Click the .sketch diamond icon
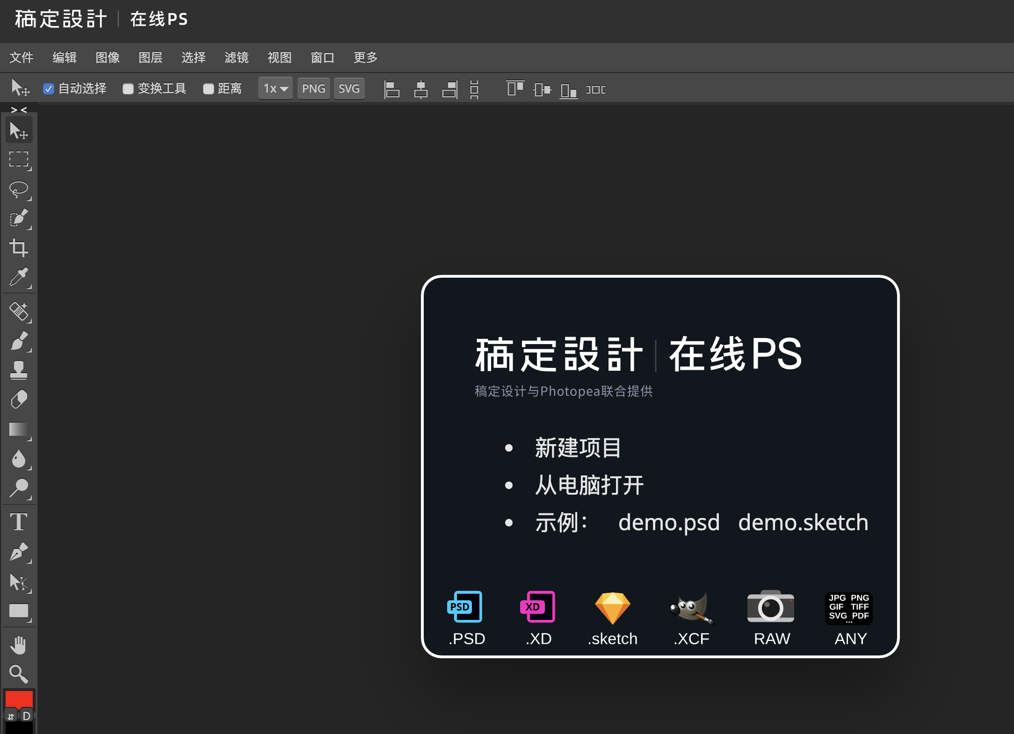This screenshot has height=734, width=1014. pos(612,608)
